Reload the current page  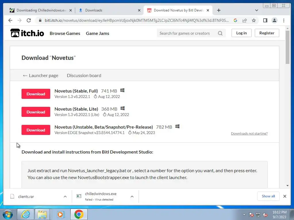coord(29,20)
